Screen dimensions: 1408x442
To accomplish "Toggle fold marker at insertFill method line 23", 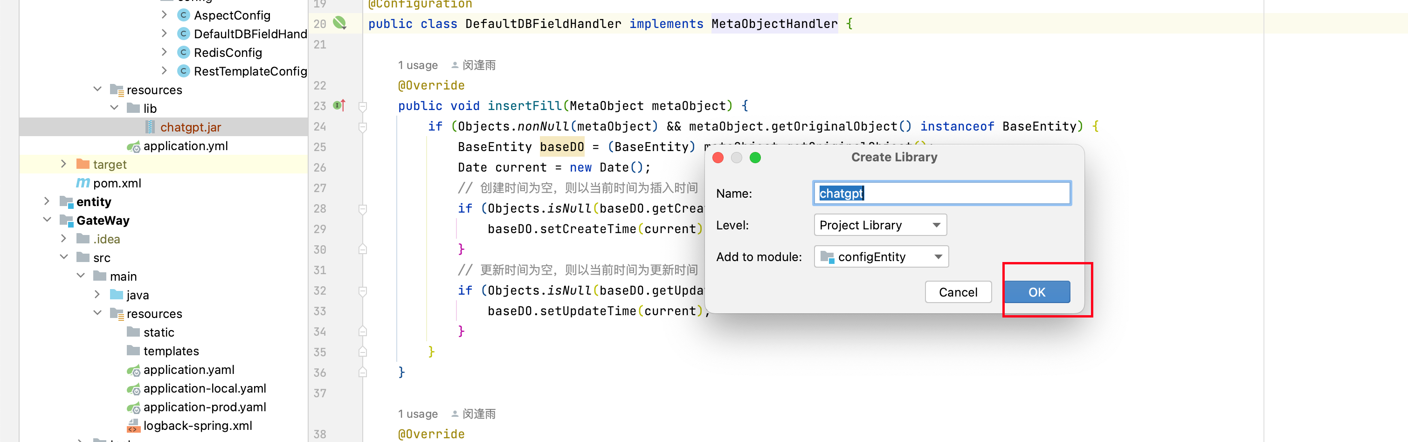I will pos(362,106).
